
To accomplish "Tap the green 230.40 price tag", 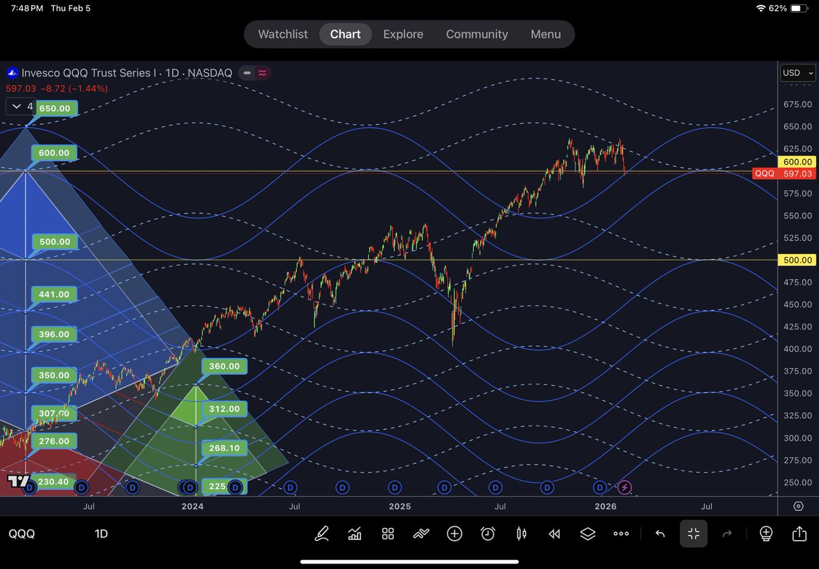I will [x=55, y=482].
